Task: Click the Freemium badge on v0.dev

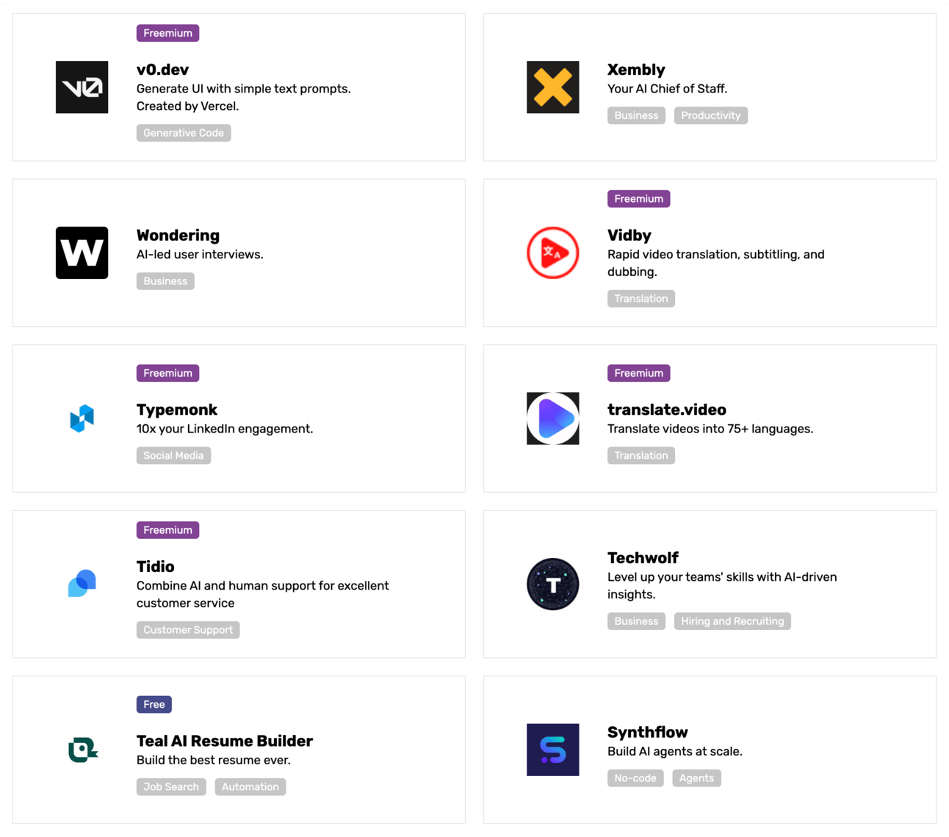Action: click(167, 33)
